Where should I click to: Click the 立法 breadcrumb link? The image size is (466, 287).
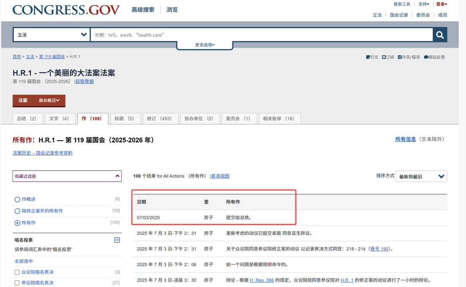30,57
